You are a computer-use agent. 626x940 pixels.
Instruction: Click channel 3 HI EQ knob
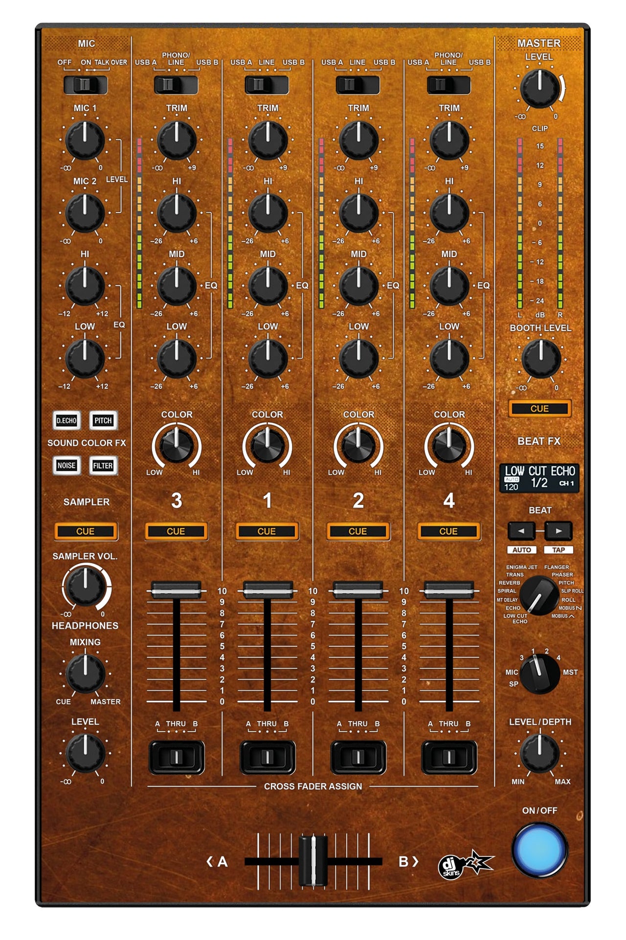click(177, 213)
